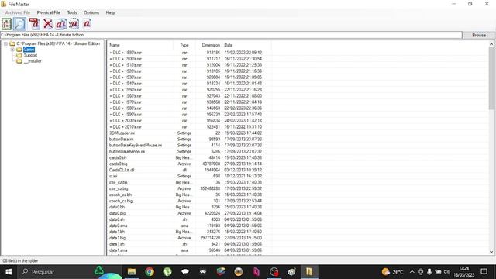The width and height of the screenshot is (496, 279).
Task: Select the data0.bh file
Action: tap(117, 207)
